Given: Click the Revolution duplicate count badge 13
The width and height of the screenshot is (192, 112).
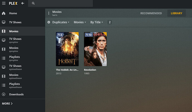Looking at the screenshot, I should pos(88,35).
